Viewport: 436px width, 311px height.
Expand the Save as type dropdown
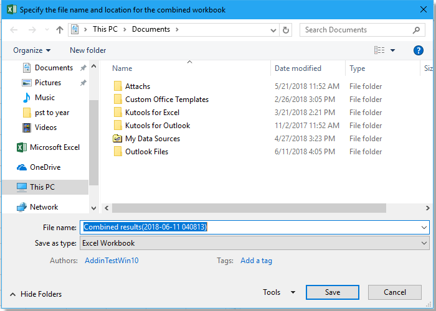pyautogui.click(x=424, y=243)
